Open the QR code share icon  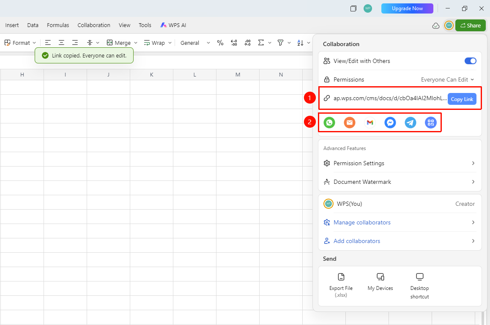coord(431,123)
